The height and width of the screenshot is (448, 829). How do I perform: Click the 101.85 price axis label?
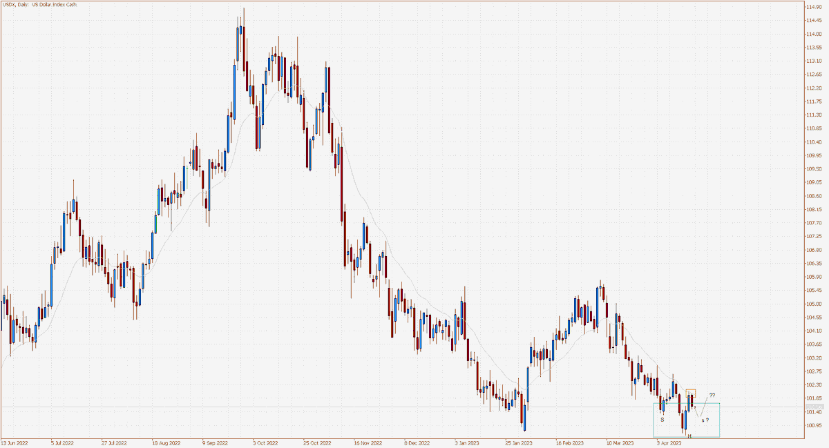813,398
